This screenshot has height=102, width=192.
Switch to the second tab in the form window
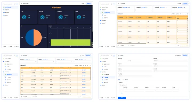(x=123, y=80)
